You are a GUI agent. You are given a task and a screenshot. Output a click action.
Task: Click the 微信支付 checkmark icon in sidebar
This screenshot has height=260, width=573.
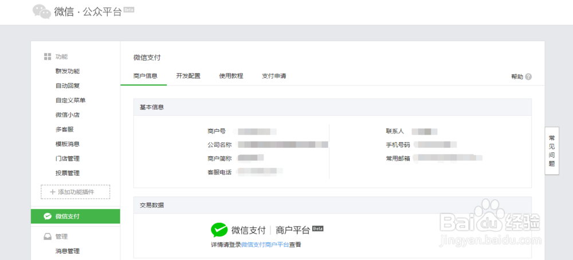pos(47,216)
